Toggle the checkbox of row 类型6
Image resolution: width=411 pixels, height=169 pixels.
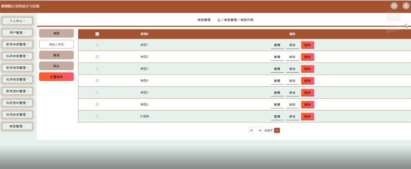[x=97, y=104]
